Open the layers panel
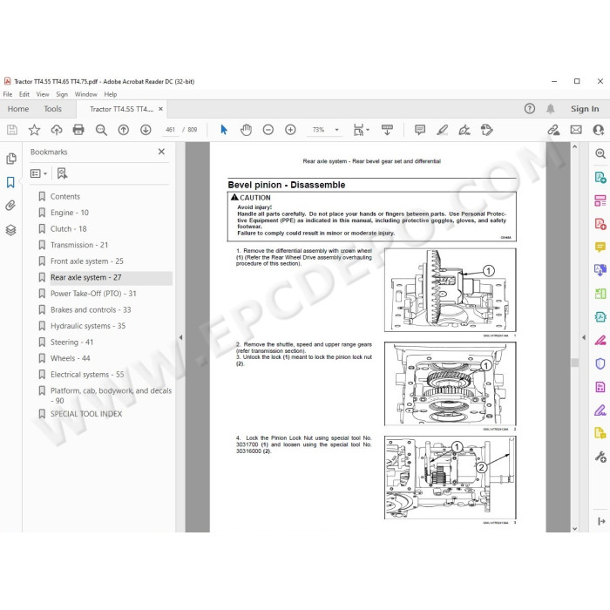Screen dimensions: 610x610 pyautogui.click(x=10, y=230)
